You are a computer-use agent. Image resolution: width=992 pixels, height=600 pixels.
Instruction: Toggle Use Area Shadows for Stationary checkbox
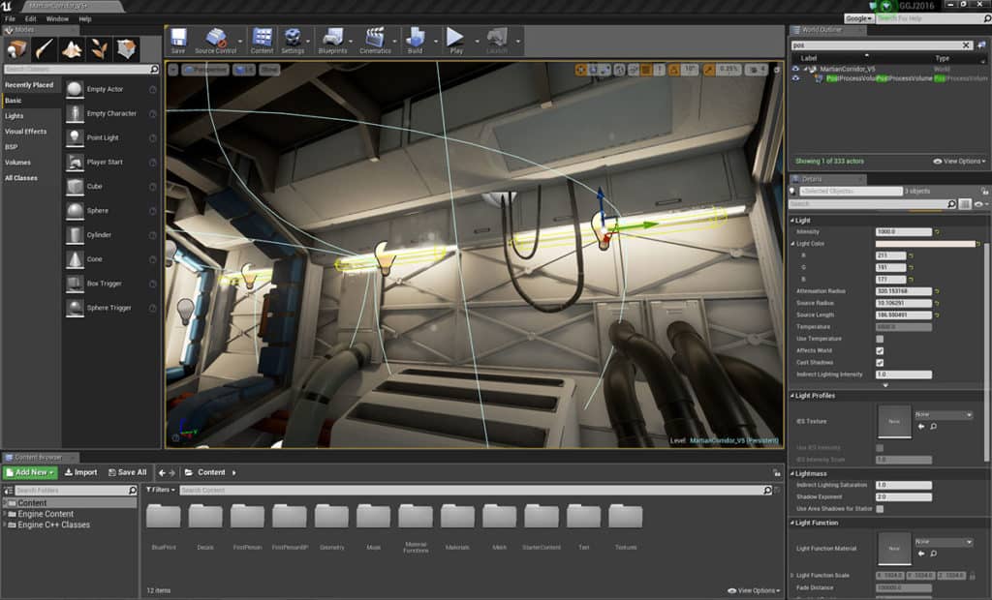click(x=880, y=509)
